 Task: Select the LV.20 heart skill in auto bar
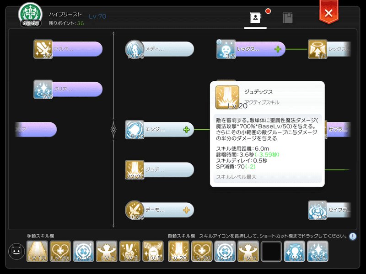coord(202,251)
